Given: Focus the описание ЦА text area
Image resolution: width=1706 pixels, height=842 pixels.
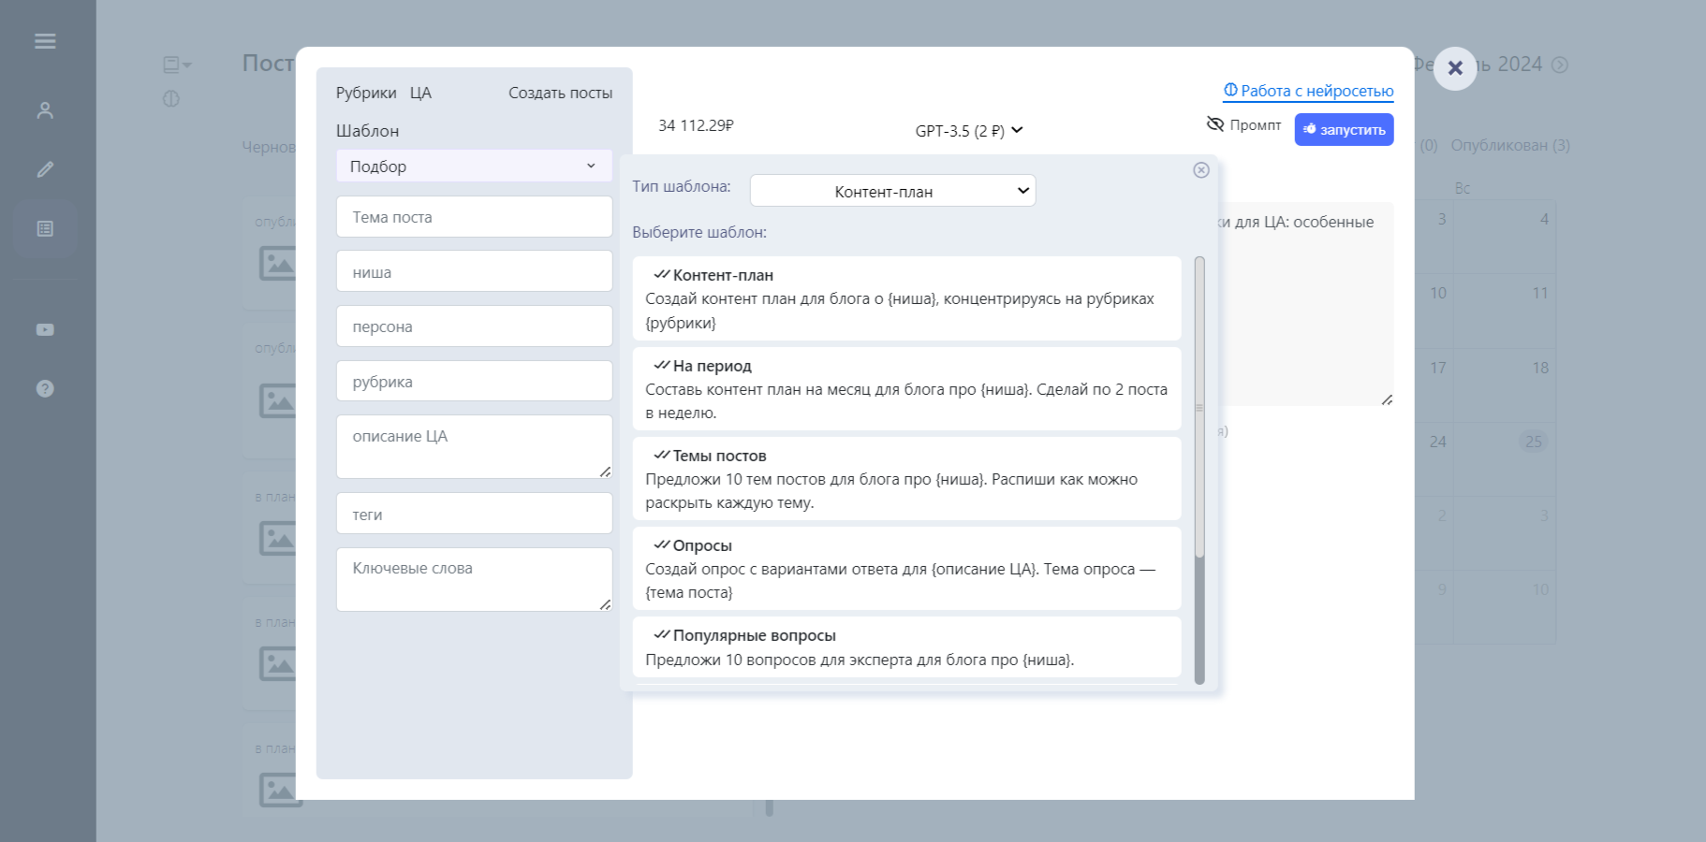Looking at the screenshot, I should [474, 447].
